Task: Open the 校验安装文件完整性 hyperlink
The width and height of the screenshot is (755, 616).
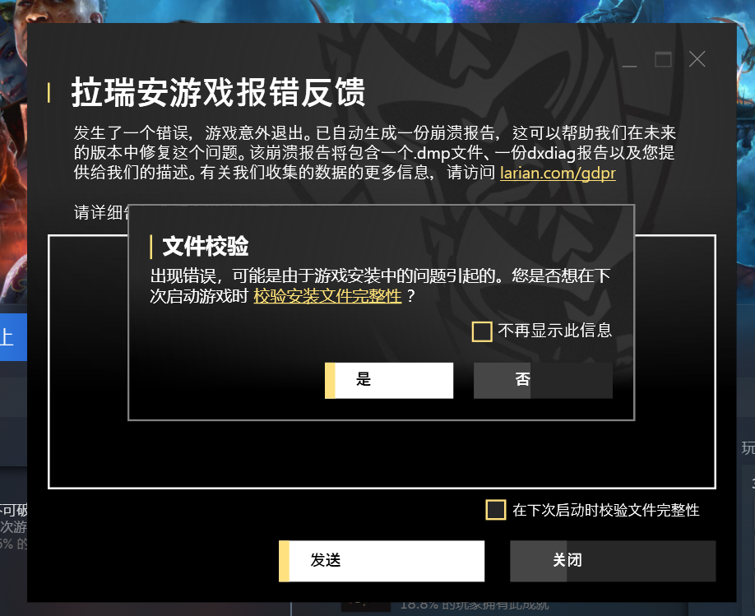Action: (327, 295)
